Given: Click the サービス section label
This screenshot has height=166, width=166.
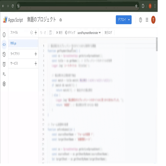Looking at the screenshot, I should (14, 63).
